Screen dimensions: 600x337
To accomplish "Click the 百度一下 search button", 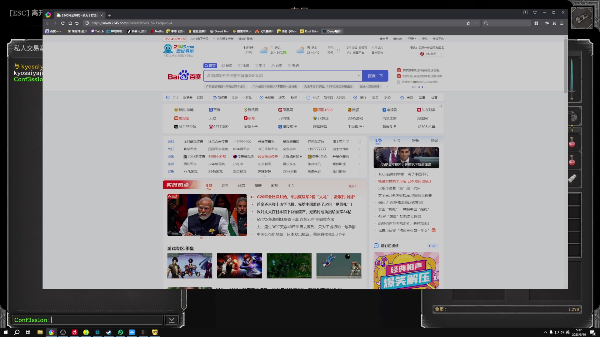I will (x=375, y=76).
